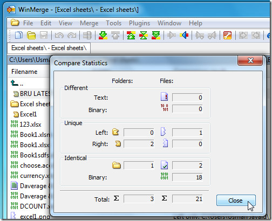Viewport: 272px width, 221px height.
Task: Open the Tools menu
Action: point(113,23)
